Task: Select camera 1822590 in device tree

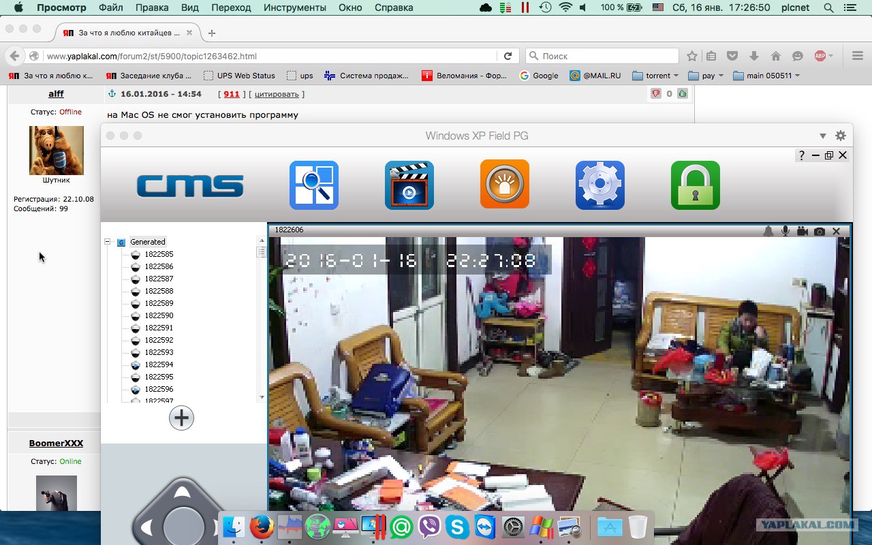Action: 159,315
